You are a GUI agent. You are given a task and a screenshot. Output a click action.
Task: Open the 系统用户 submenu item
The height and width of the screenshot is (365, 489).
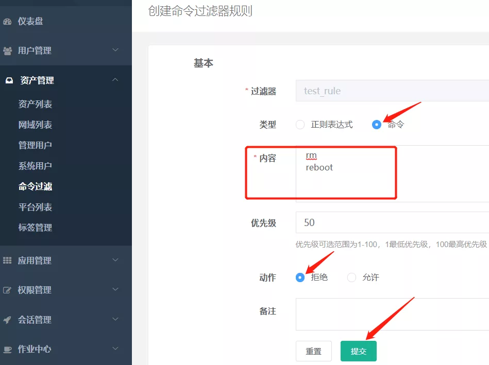[x=35, y=166]
